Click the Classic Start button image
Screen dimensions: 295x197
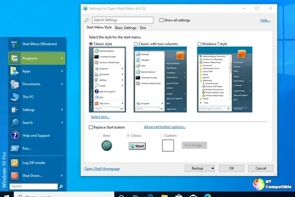pyautogui.click(x=137, y=146)
